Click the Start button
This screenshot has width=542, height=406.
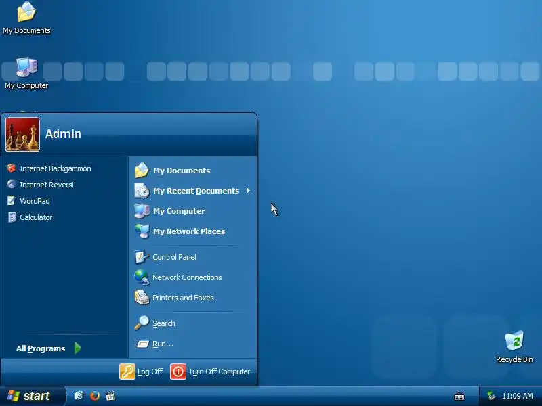(33, 396)
